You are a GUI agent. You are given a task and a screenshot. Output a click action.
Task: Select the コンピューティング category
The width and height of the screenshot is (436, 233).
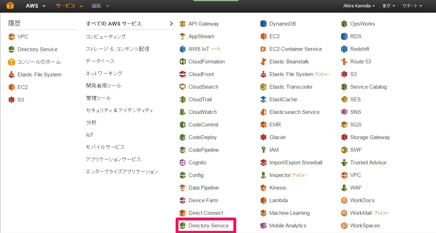click(x=106, y=36)
